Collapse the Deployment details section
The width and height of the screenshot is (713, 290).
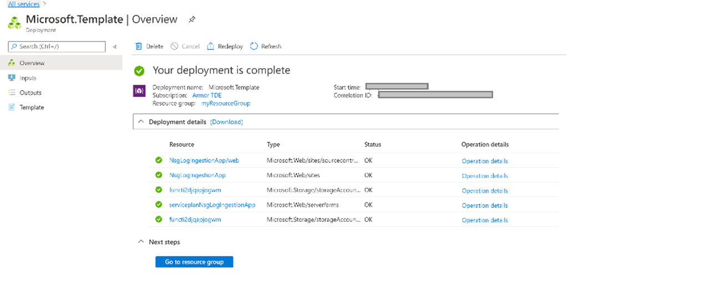click(141, 122)
